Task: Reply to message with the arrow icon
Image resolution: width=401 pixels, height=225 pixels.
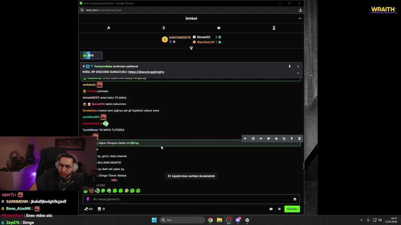Action: [284, 139]
